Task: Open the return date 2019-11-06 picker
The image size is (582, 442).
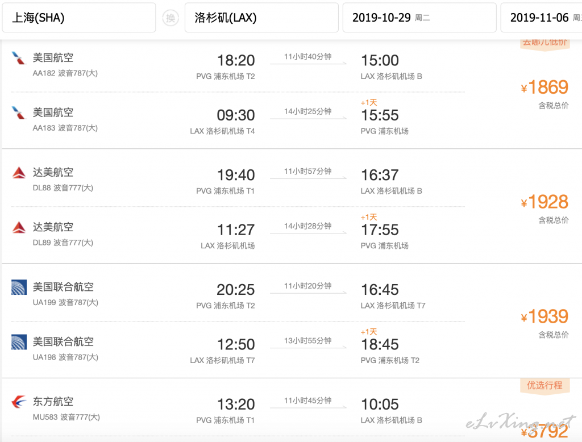Action: [x=542, y=18]
